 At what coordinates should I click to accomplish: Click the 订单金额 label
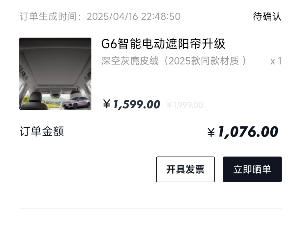tap(42, 131)
